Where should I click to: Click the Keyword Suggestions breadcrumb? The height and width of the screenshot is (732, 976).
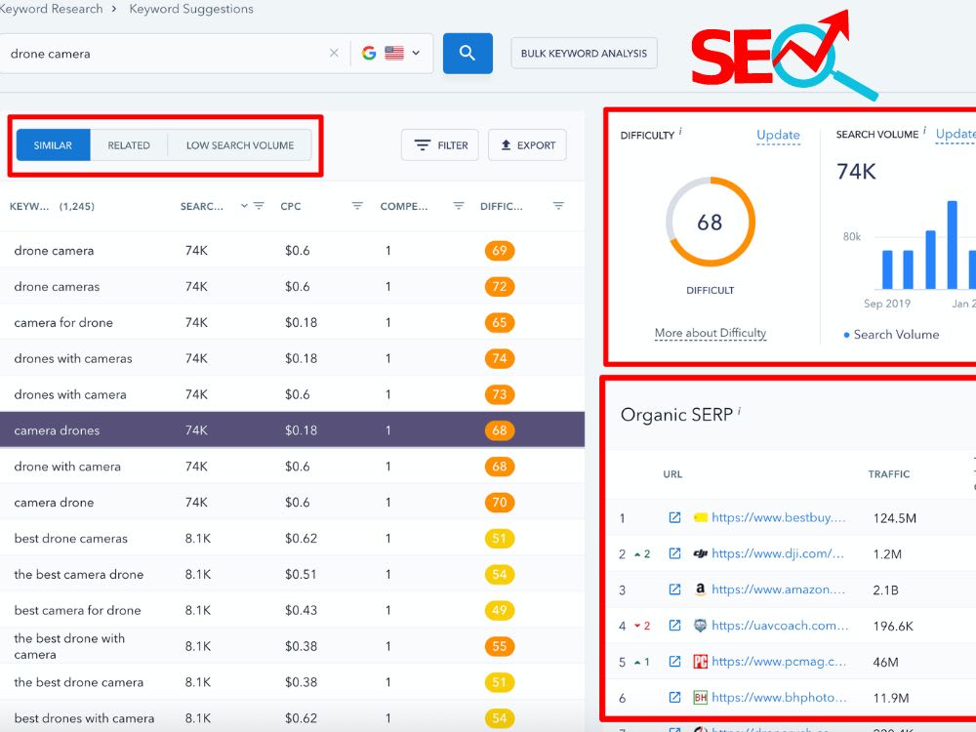[191, 9]
